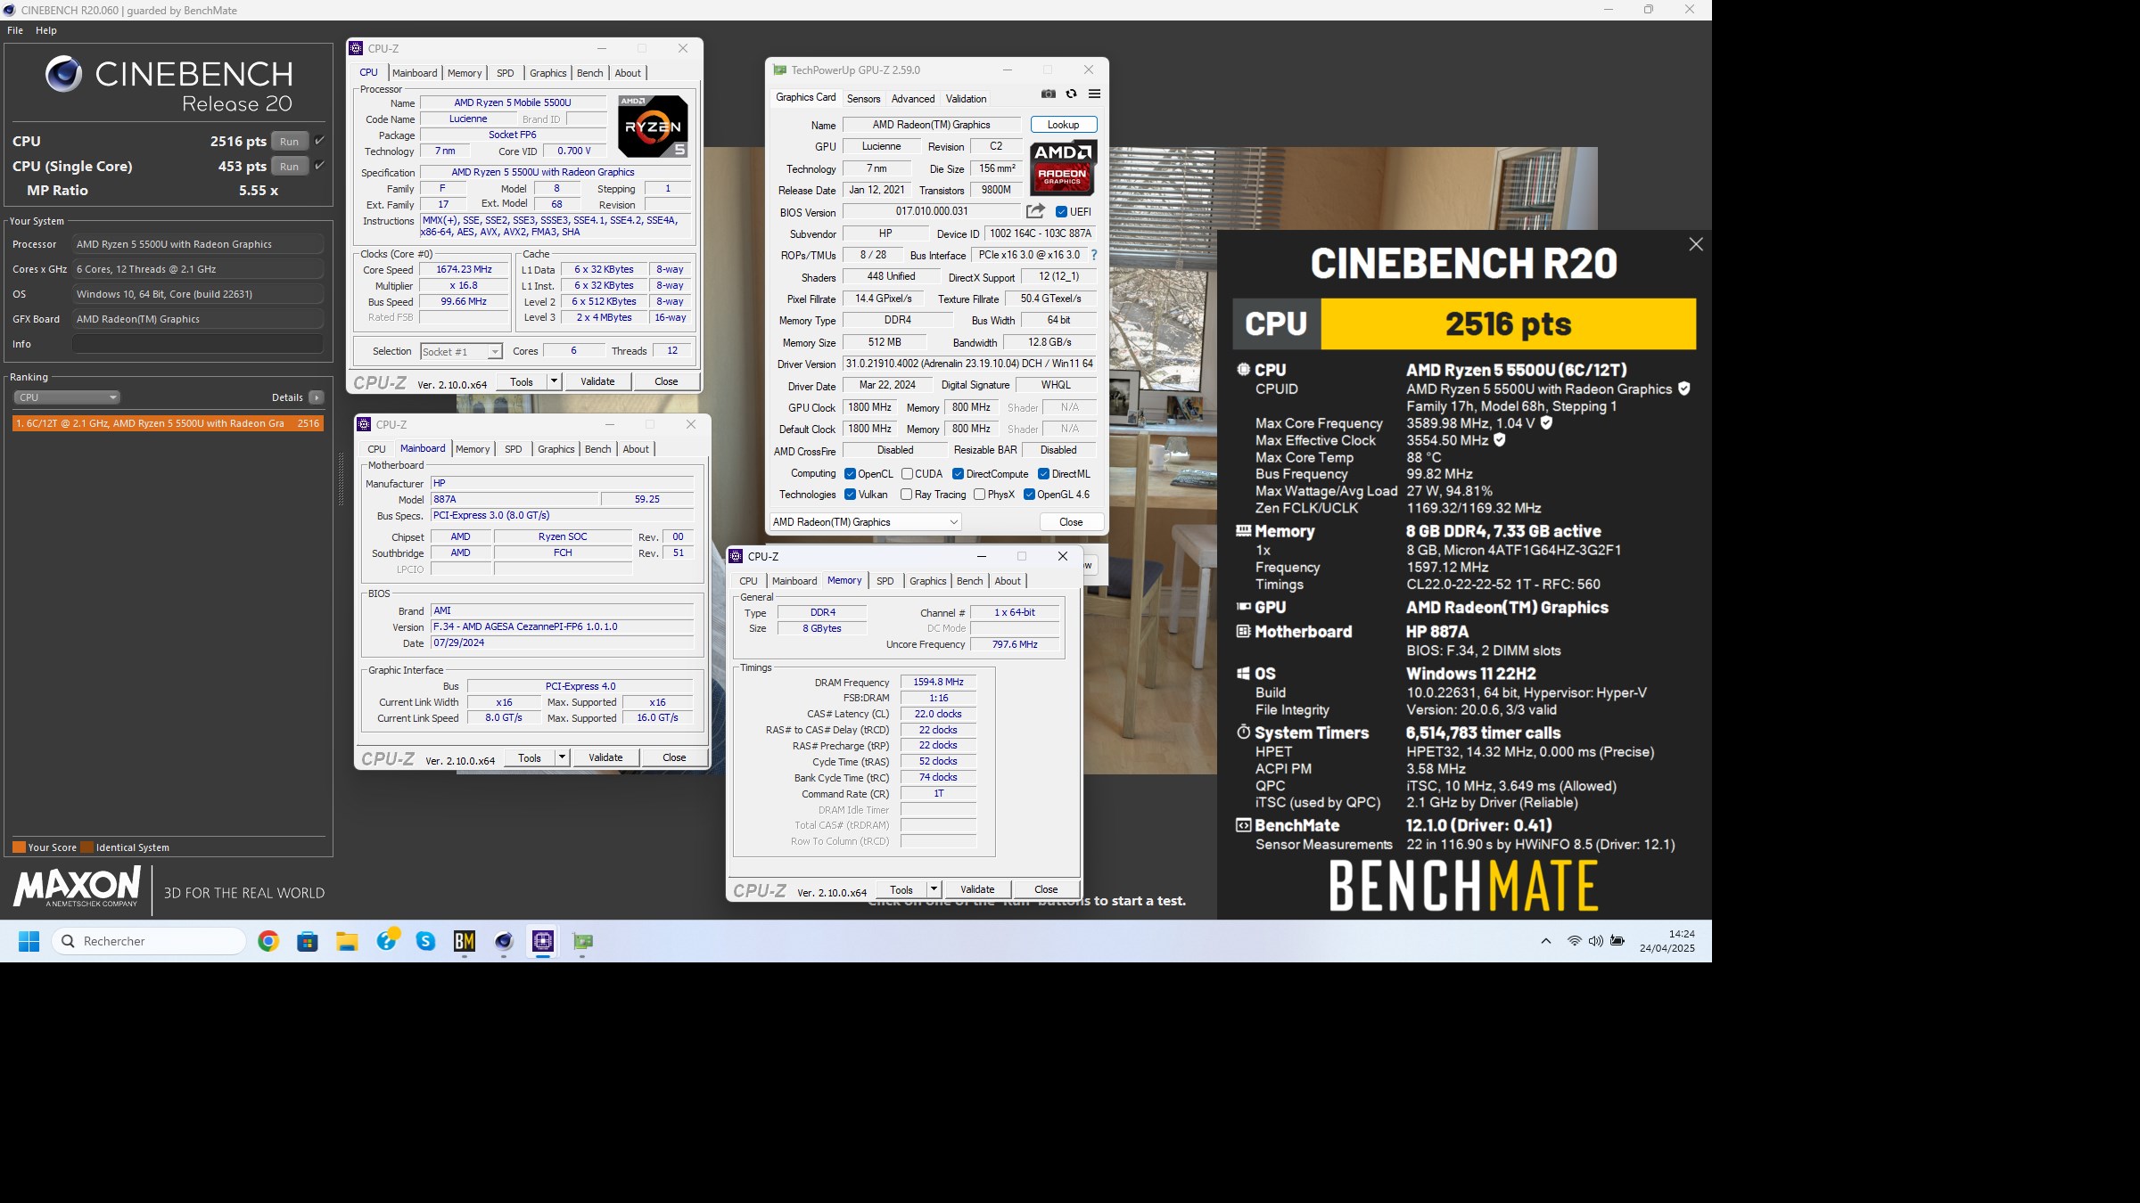
Task: Open the Help menu in Cinebench
Action: point(46,30)
